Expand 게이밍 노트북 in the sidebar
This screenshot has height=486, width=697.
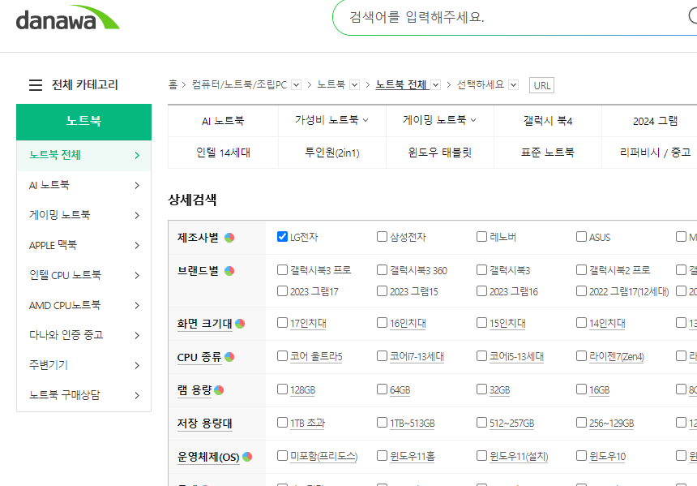(137, 215)
